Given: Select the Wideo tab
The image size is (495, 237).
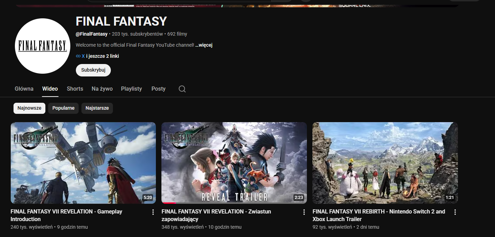Looking at the screenshot, I should [50, 89].
